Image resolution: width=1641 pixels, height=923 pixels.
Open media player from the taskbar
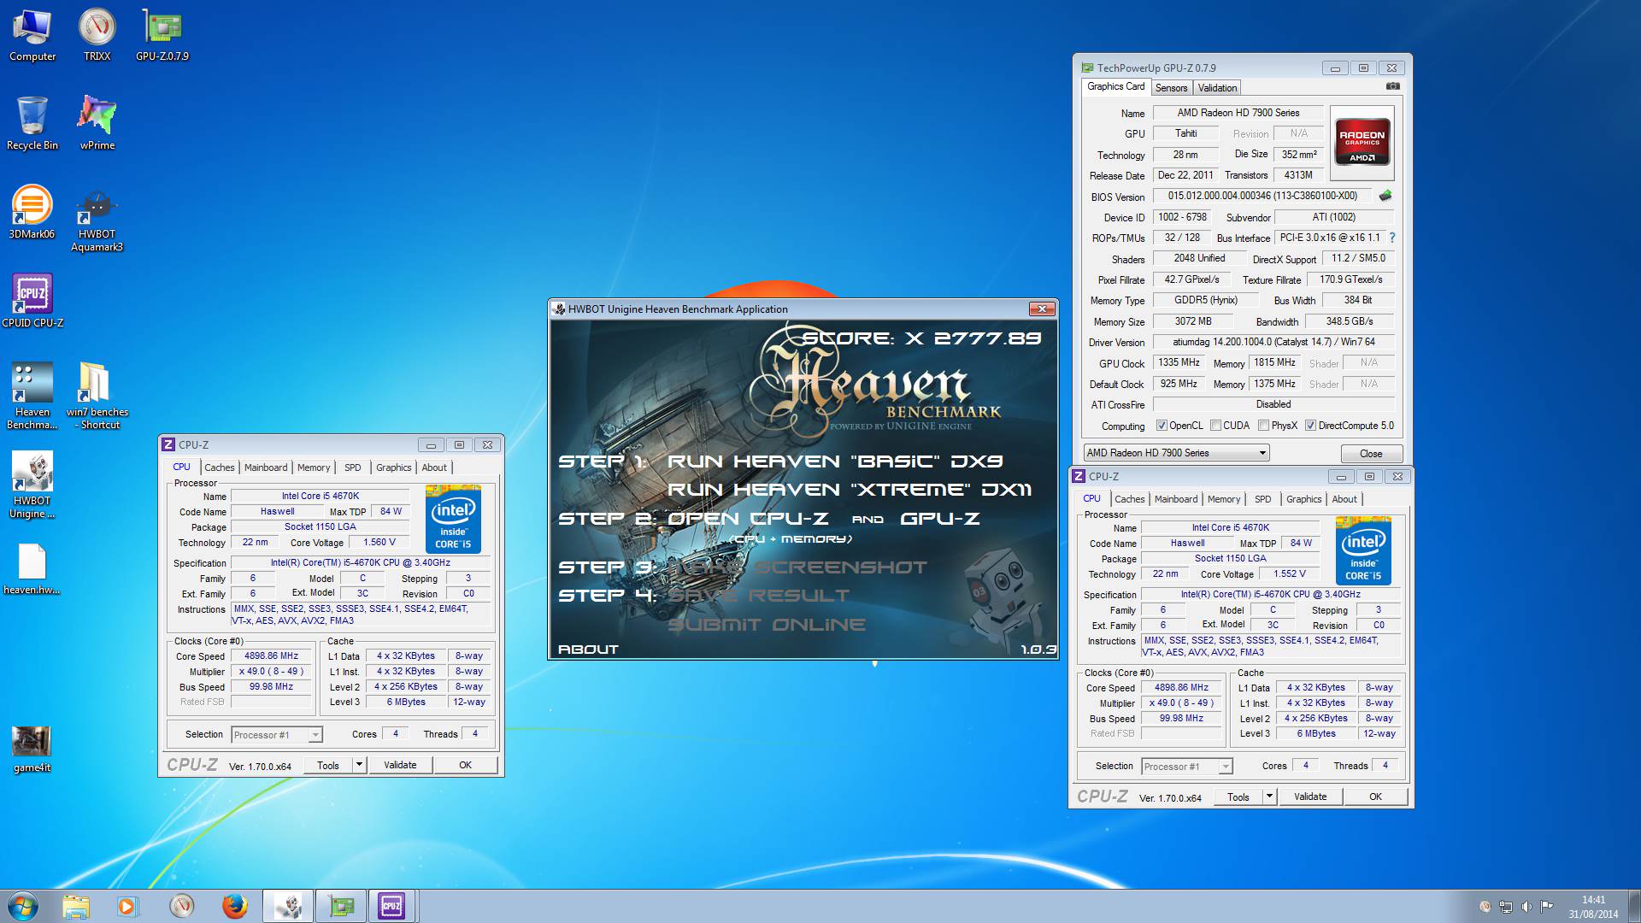tap(127, 906)
